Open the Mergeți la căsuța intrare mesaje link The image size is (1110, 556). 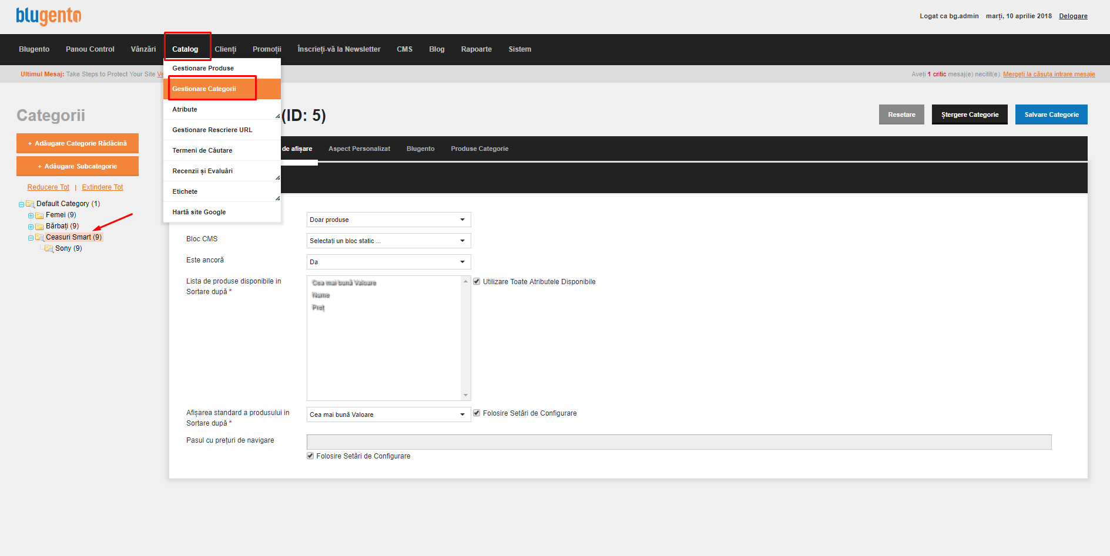pyautogui.click(x=1049, y=75)
